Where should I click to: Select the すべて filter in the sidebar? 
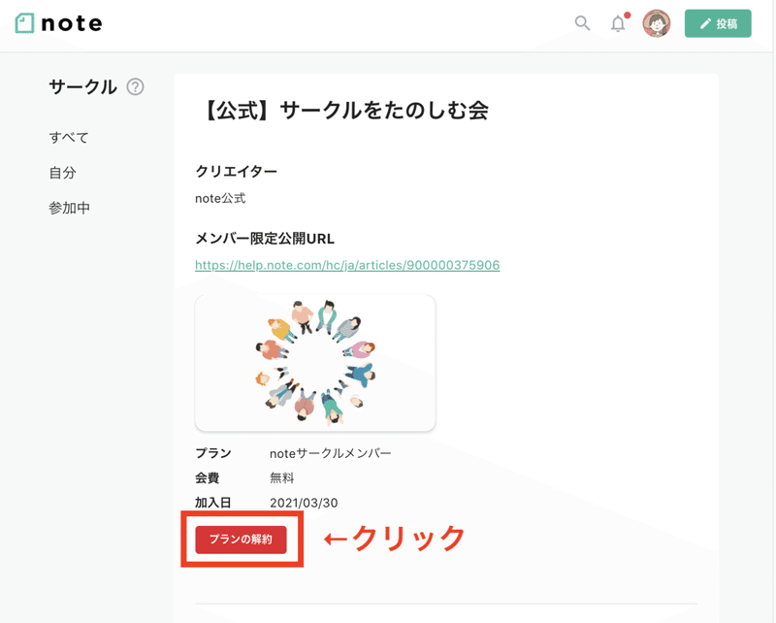68,137
